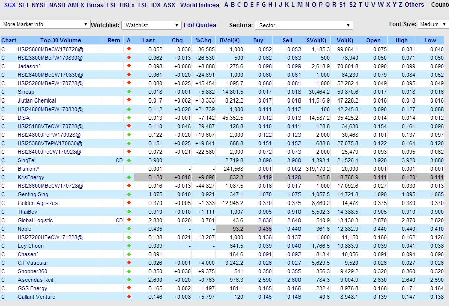
Task: Open the QT Vascular stock link
Action: tap(33, 263)
